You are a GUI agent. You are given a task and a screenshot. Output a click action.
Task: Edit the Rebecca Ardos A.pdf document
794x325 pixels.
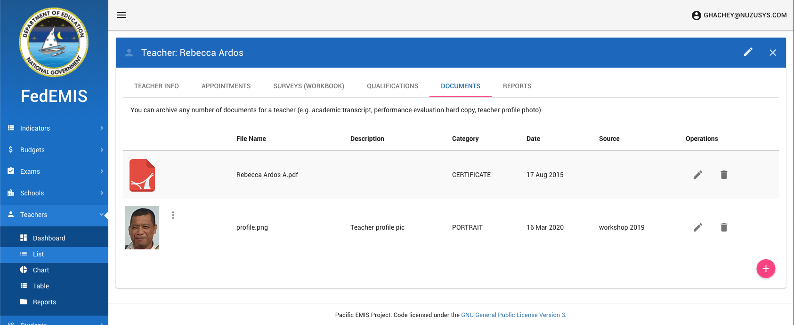coord(697,175)
